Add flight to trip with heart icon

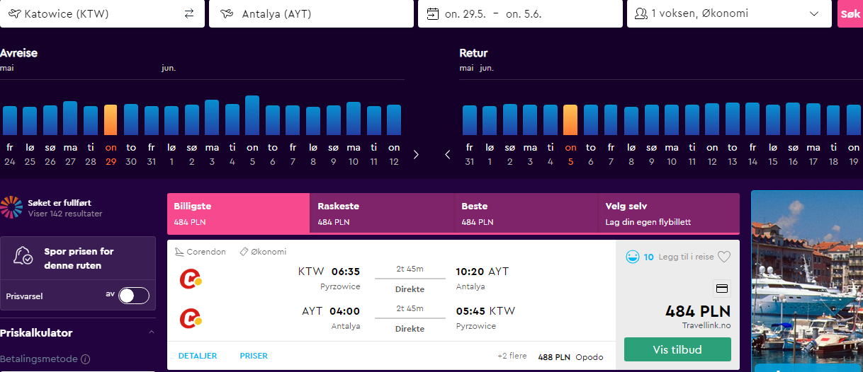click(x=723, y=257)
